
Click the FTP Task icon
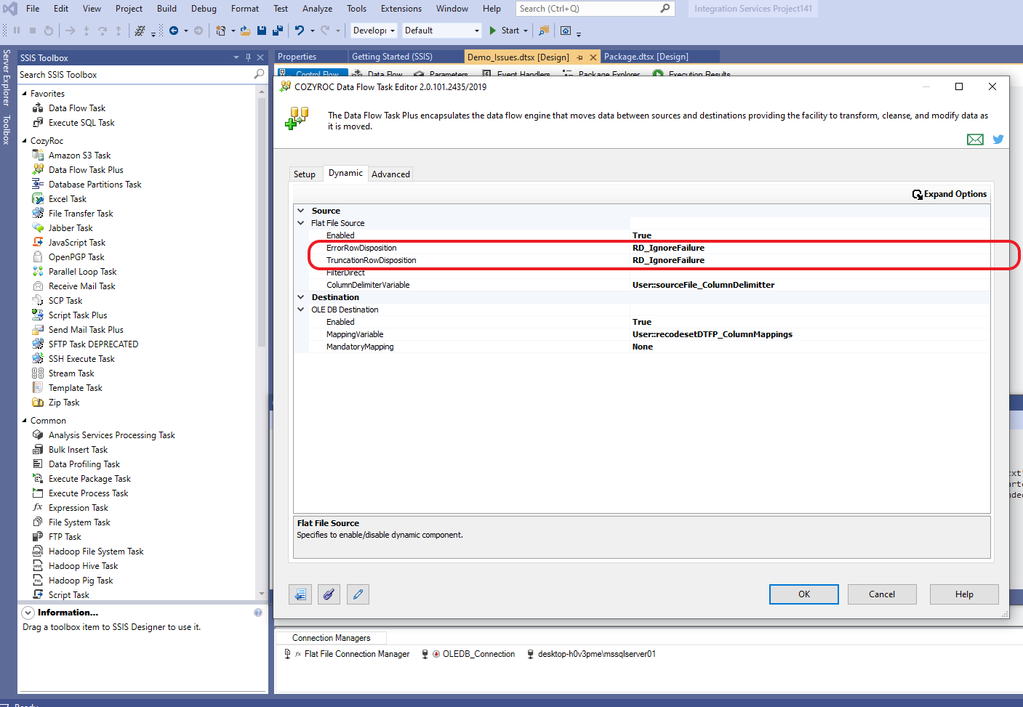[38, 536]
